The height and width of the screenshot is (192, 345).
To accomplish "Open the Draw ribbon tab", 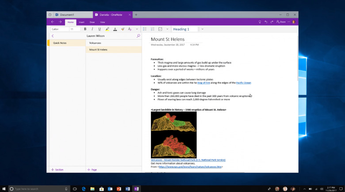I will [x=92, y=22].
